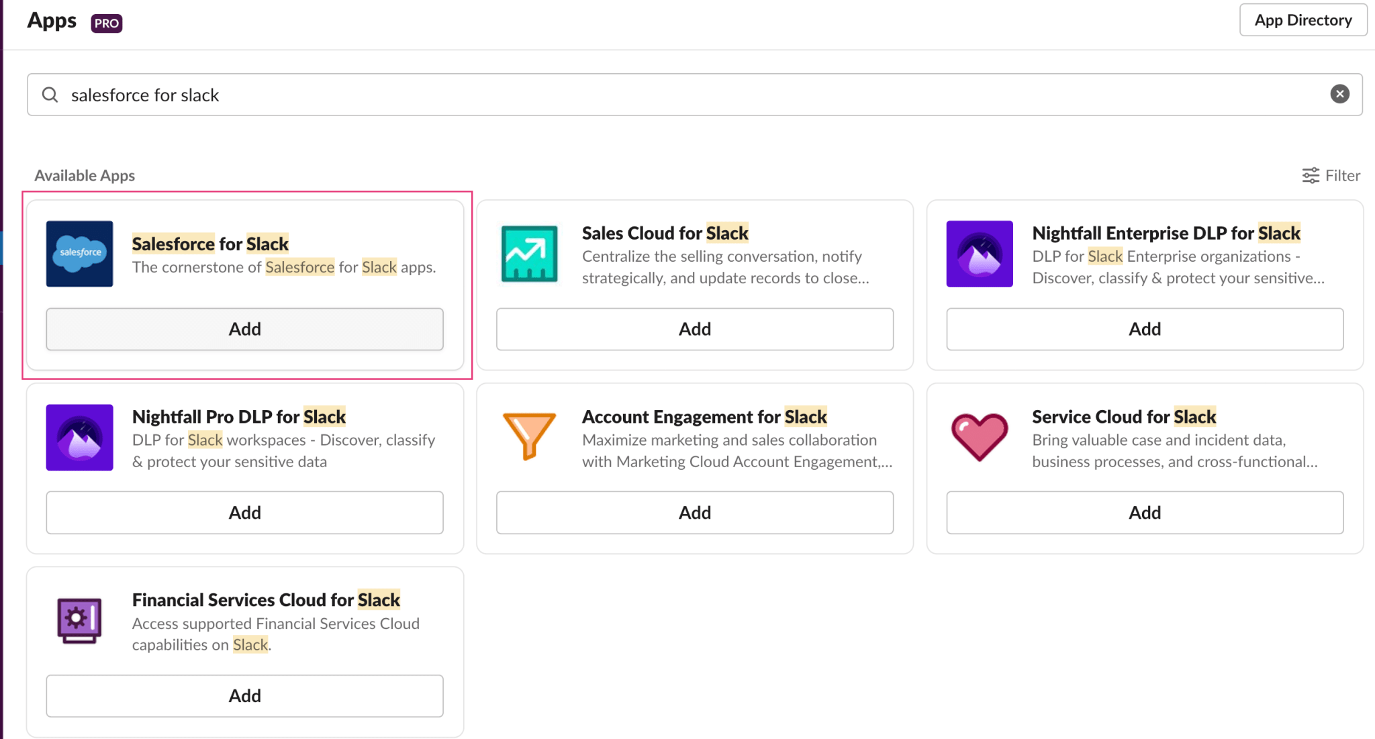
Task: Open the Filter options
Action: (x=1331, y=175)
